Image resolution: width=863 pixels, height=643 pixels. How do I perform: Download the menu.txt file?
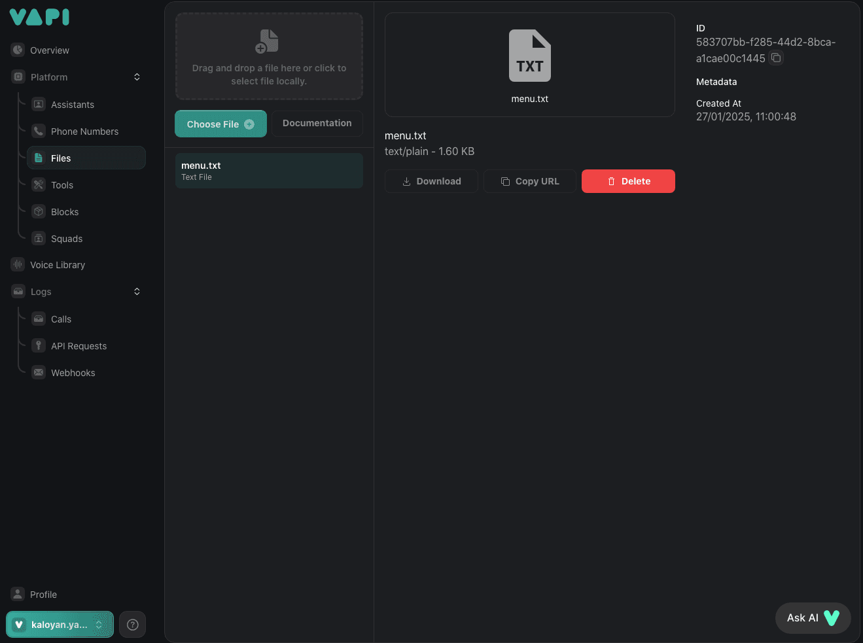tap(431, 181)
